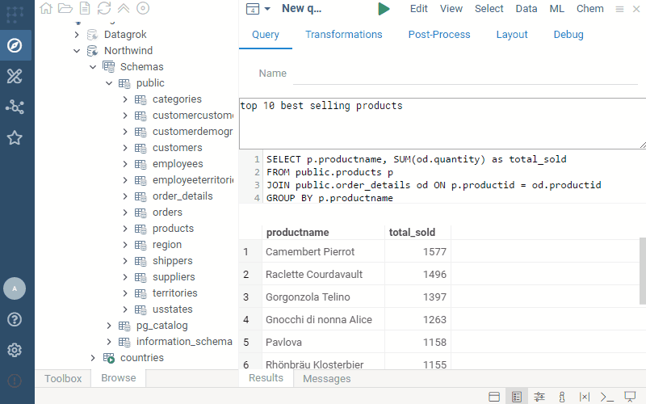Click the warning indicator at sidebar bottom
The image size is (646, 404).
coord(15,381)
